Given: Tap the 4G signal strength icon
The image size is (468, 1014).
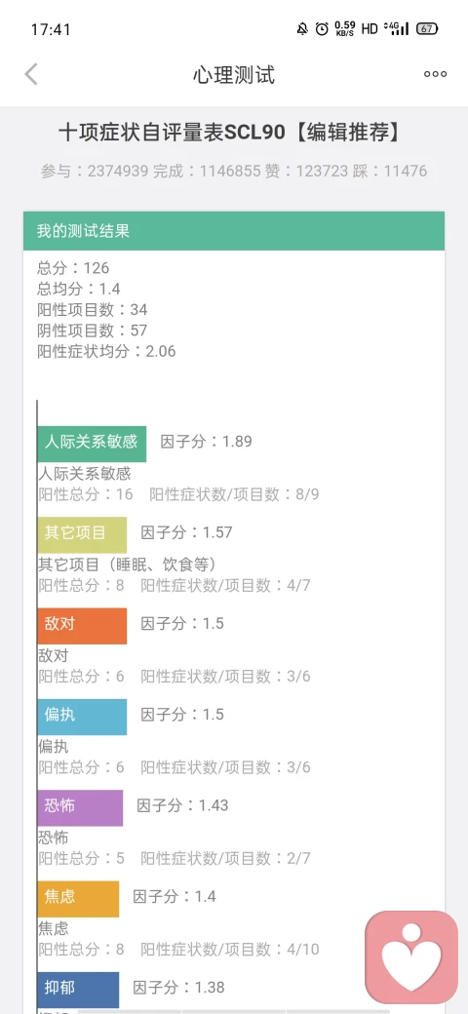Looking at the screenshot, I should [396, 28].
